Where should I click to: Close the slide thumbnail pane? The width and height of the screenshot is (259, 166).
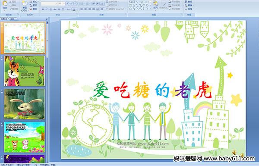pyautogui.click(x=47, y=19)
